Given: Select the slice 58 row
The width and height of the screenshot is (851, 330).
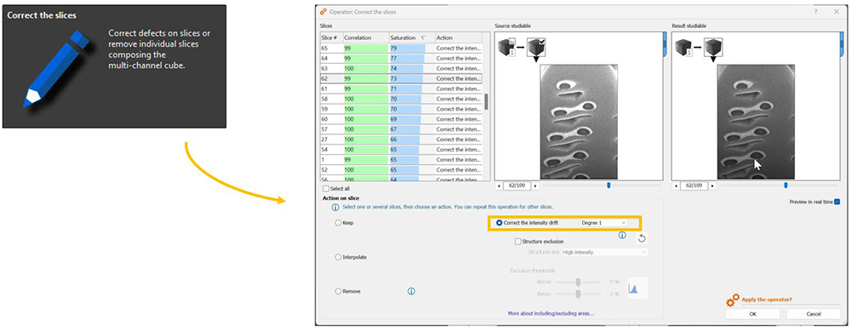Looking at the screenshot, I should pyautogui.click(x=401, y=99).
